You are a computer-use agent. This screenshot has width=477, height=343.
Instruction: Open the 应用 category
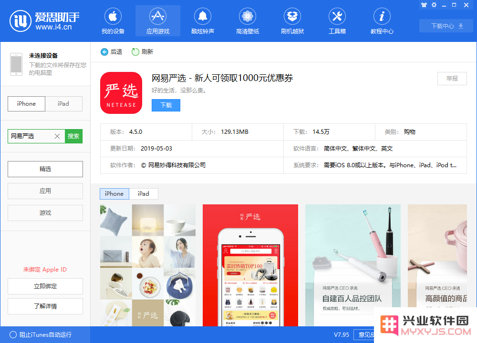[45, 191]
